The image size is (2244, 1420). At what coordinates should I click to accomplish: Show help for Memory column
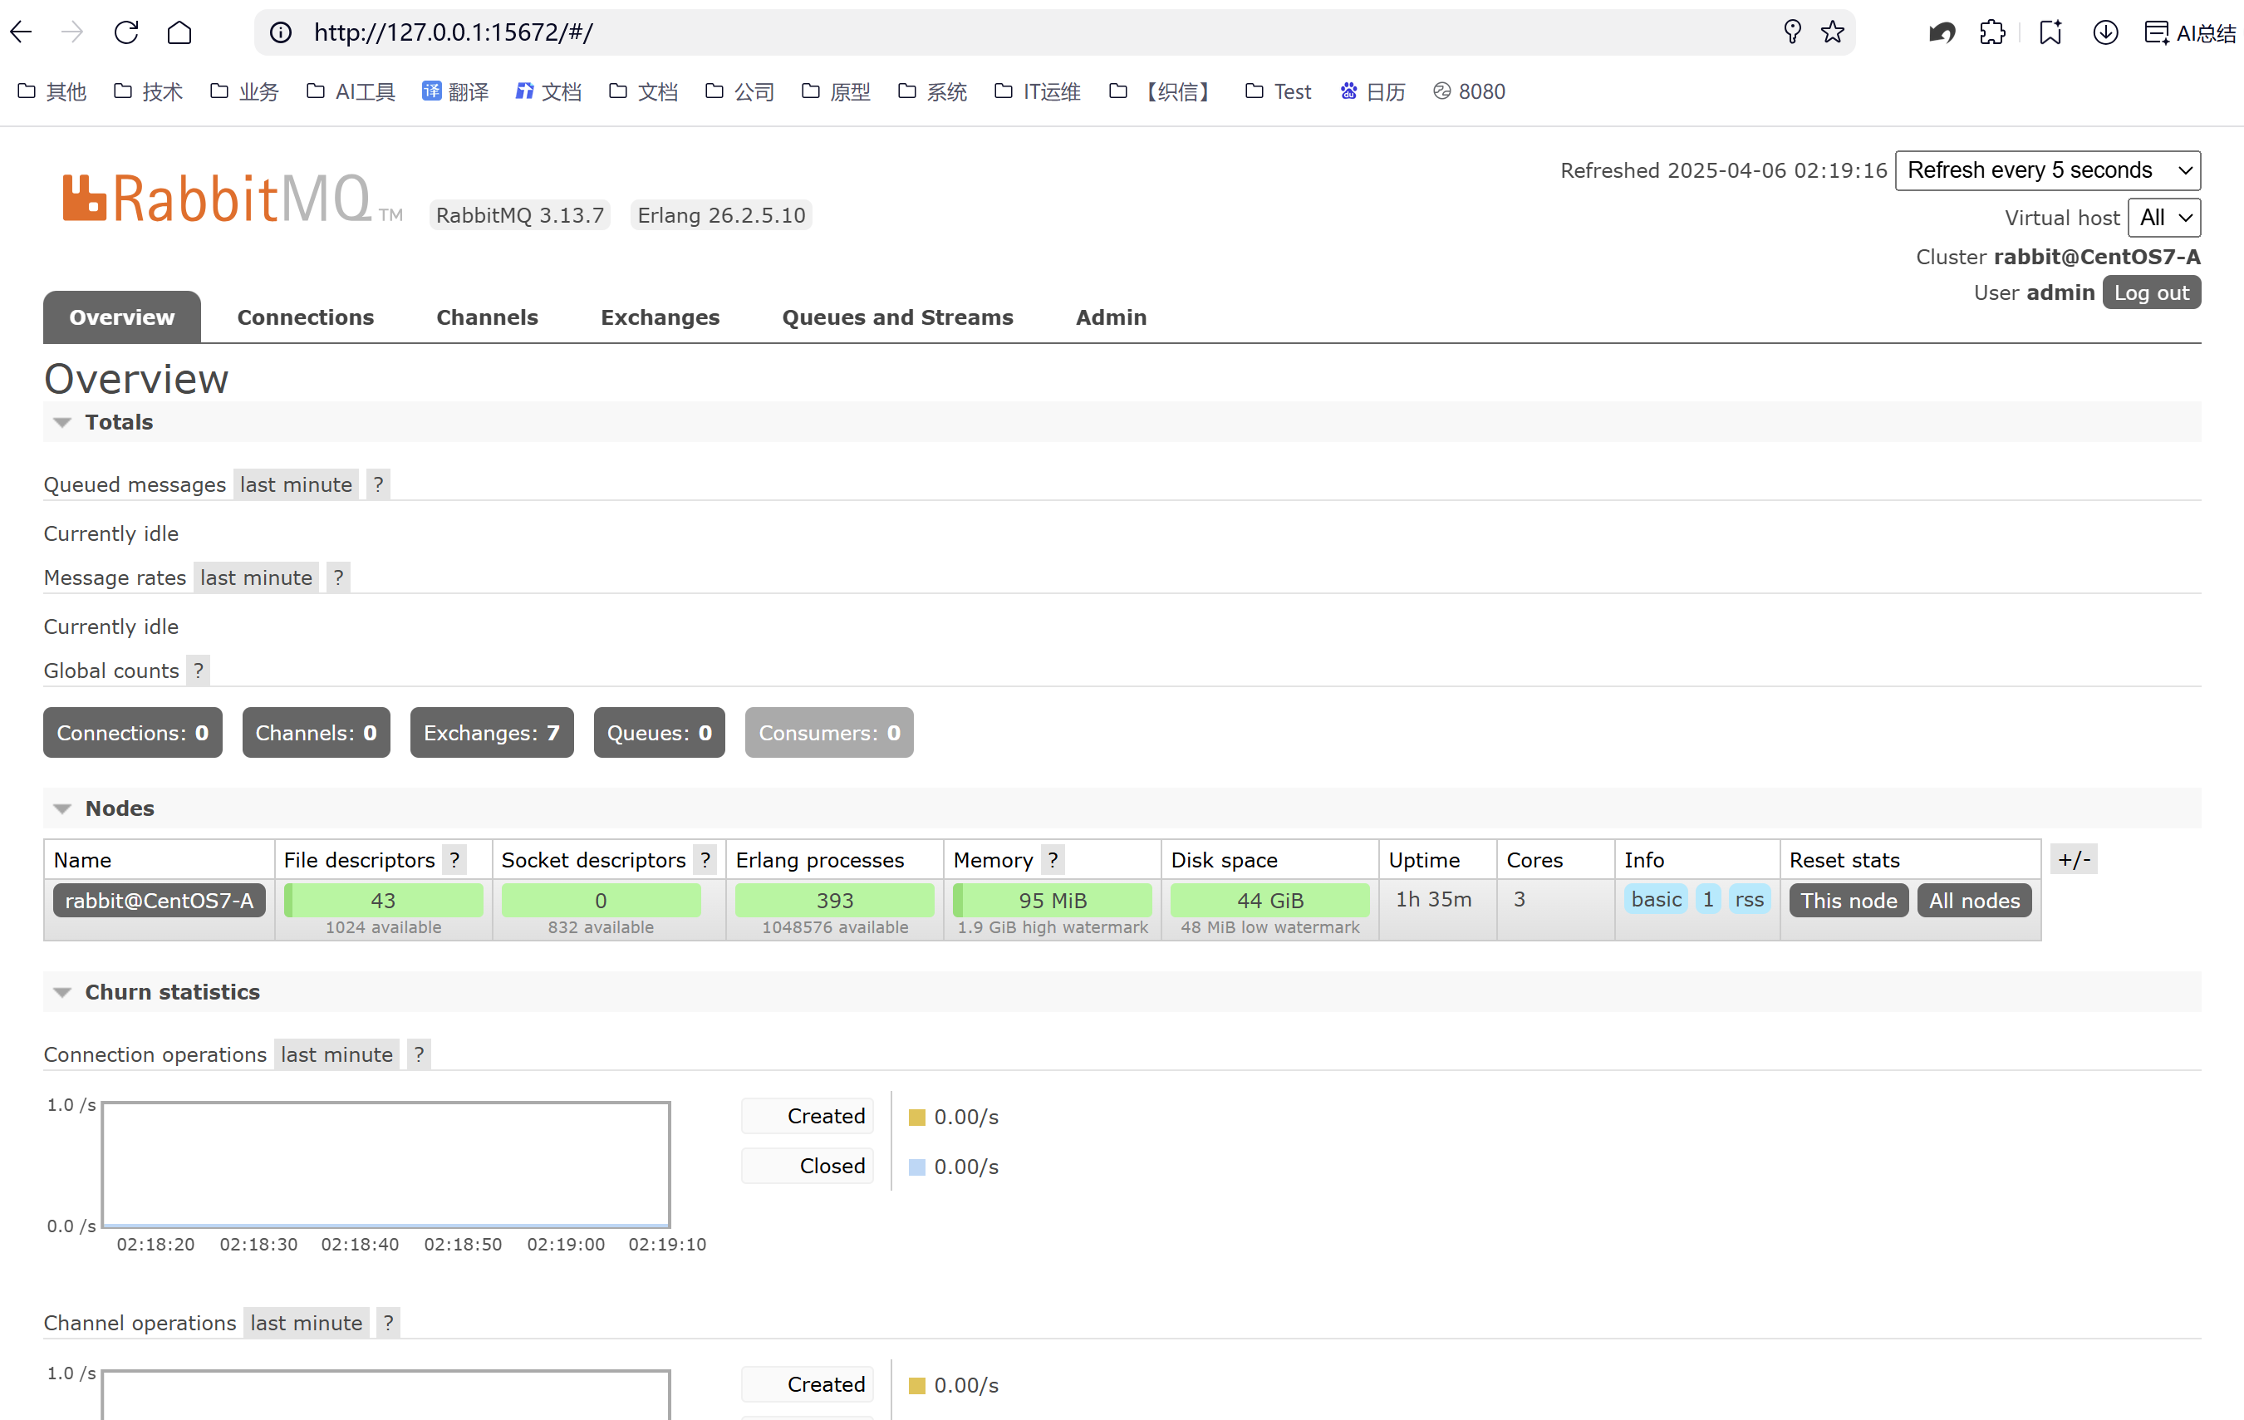pos(1053,860)
